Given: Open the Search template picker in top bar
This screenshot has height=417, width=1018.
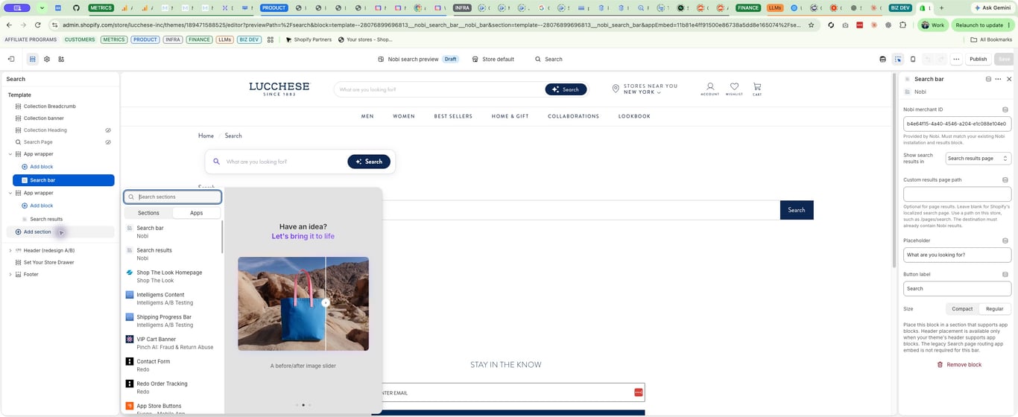Looking at the screenshot, I should pyautogui.click(x=548, y=59).
